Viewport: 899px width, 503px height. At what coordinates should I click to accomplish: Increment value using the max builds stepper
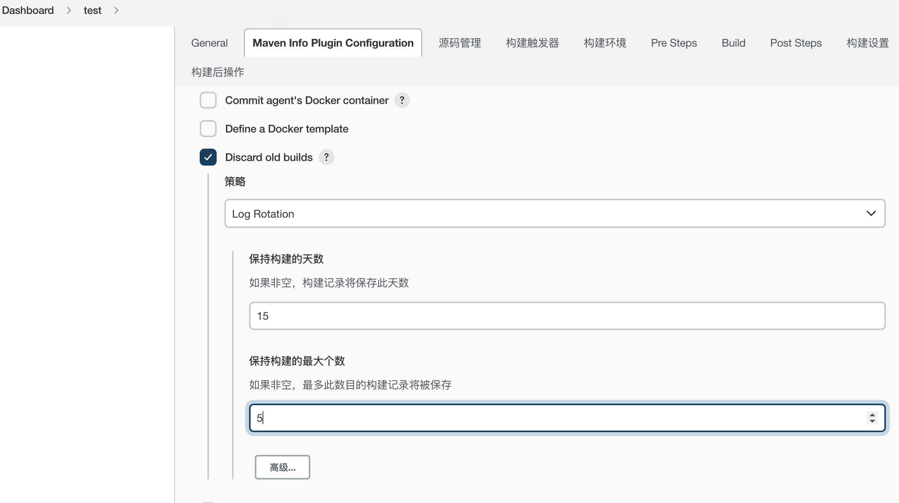[x=872, y=414]
